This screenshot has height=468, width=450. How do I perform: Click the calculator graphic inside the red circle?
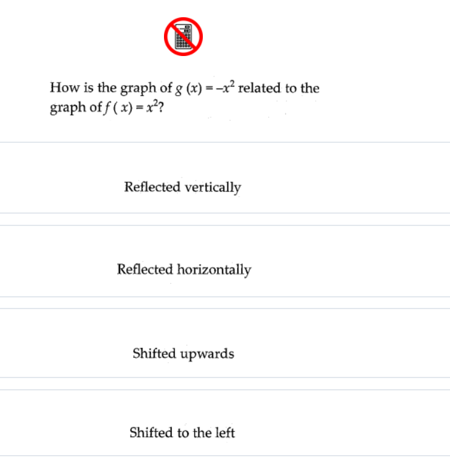point(183,37)
